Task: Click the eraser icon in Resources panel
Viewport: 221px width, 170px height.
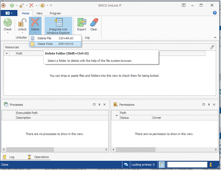Action: click(x=212, y=47)
